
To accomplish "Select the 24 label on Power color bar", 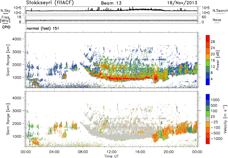I will pyautogui.click(x=213, y=48).
